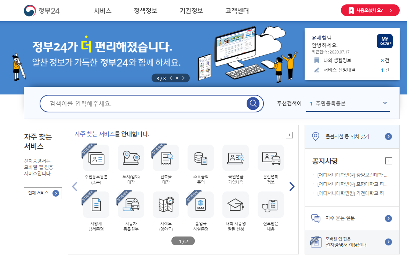Click the 처음오셨나요? button
The image size is (407, 257).
[x=370, y=10]
